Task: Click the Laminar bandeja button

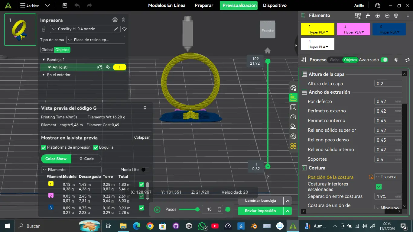Action: (x=260, y=201)
